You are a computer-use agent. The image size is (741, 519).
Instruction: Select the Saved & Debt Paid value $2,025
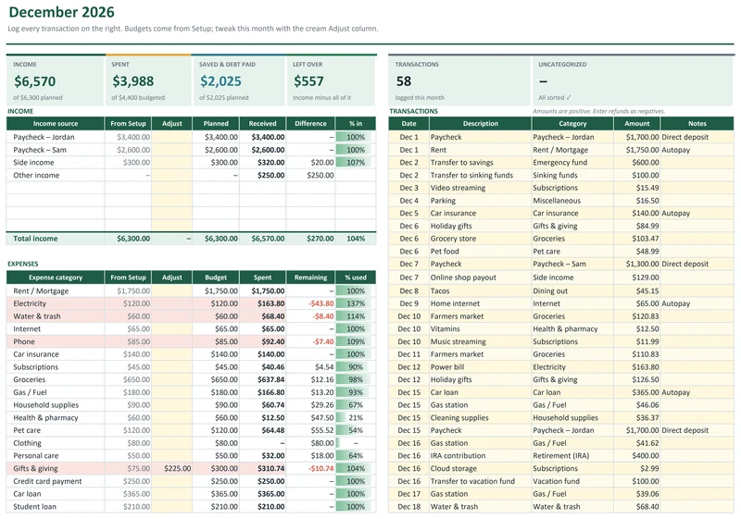[220, 81]
